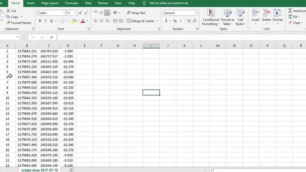Click the Delete cells icon

point(266,13)
